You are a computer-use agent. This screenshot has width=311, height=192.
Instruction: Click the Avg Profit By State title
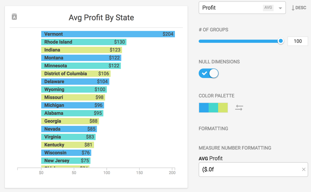[x=101, y=17]
